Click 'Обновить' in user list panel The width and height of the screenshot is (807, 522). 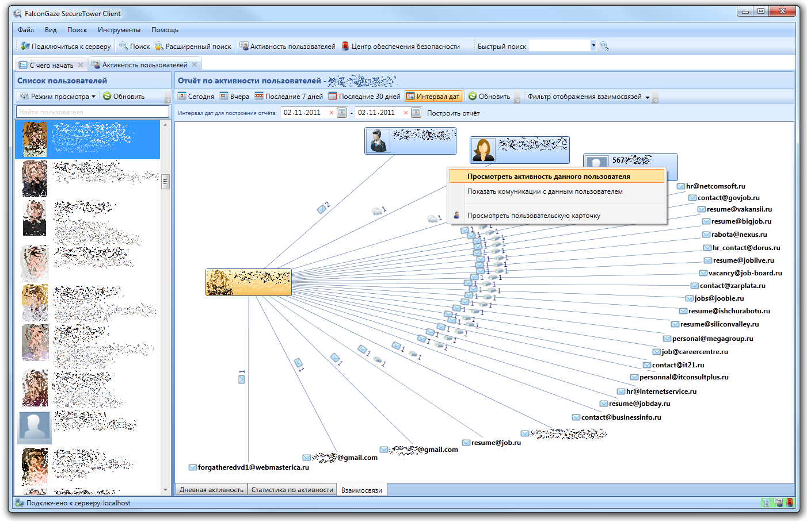[124, 97]
